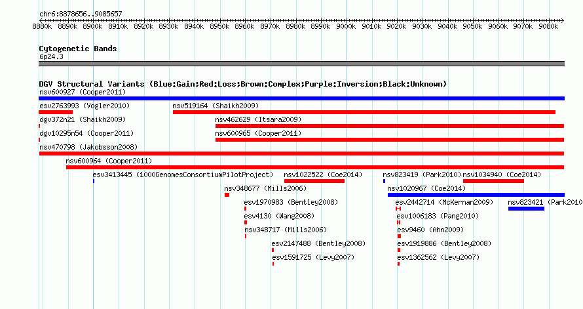Viewport: 583px width, 309px height.
Task: Click the DGV Structural Variants track title
Action: pyautogui.click(x=243, y=84)
